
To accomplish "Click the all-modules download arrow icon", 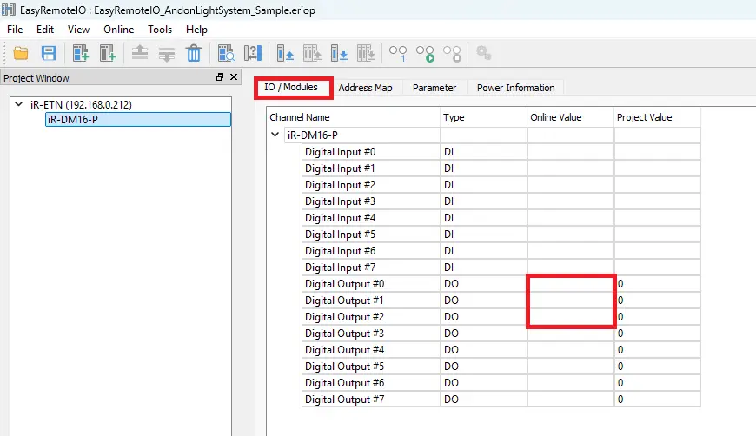I will [366, 53].
